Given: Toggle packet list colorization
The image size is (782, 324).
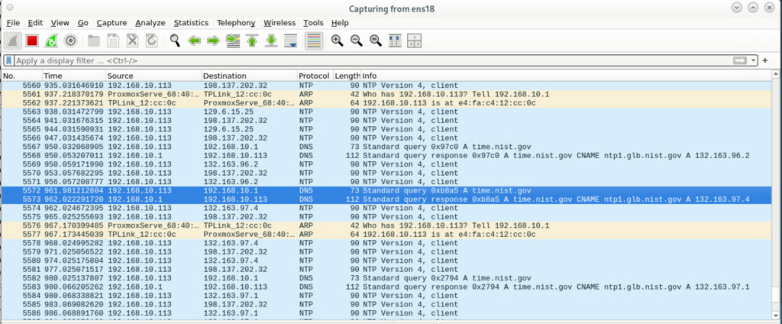Looking at the screenshot, I should tap(312, 40).
